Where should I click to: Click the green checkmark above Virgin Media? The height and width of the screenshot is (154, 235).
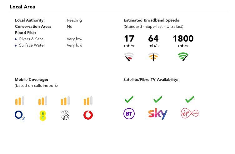coord(190,100)
